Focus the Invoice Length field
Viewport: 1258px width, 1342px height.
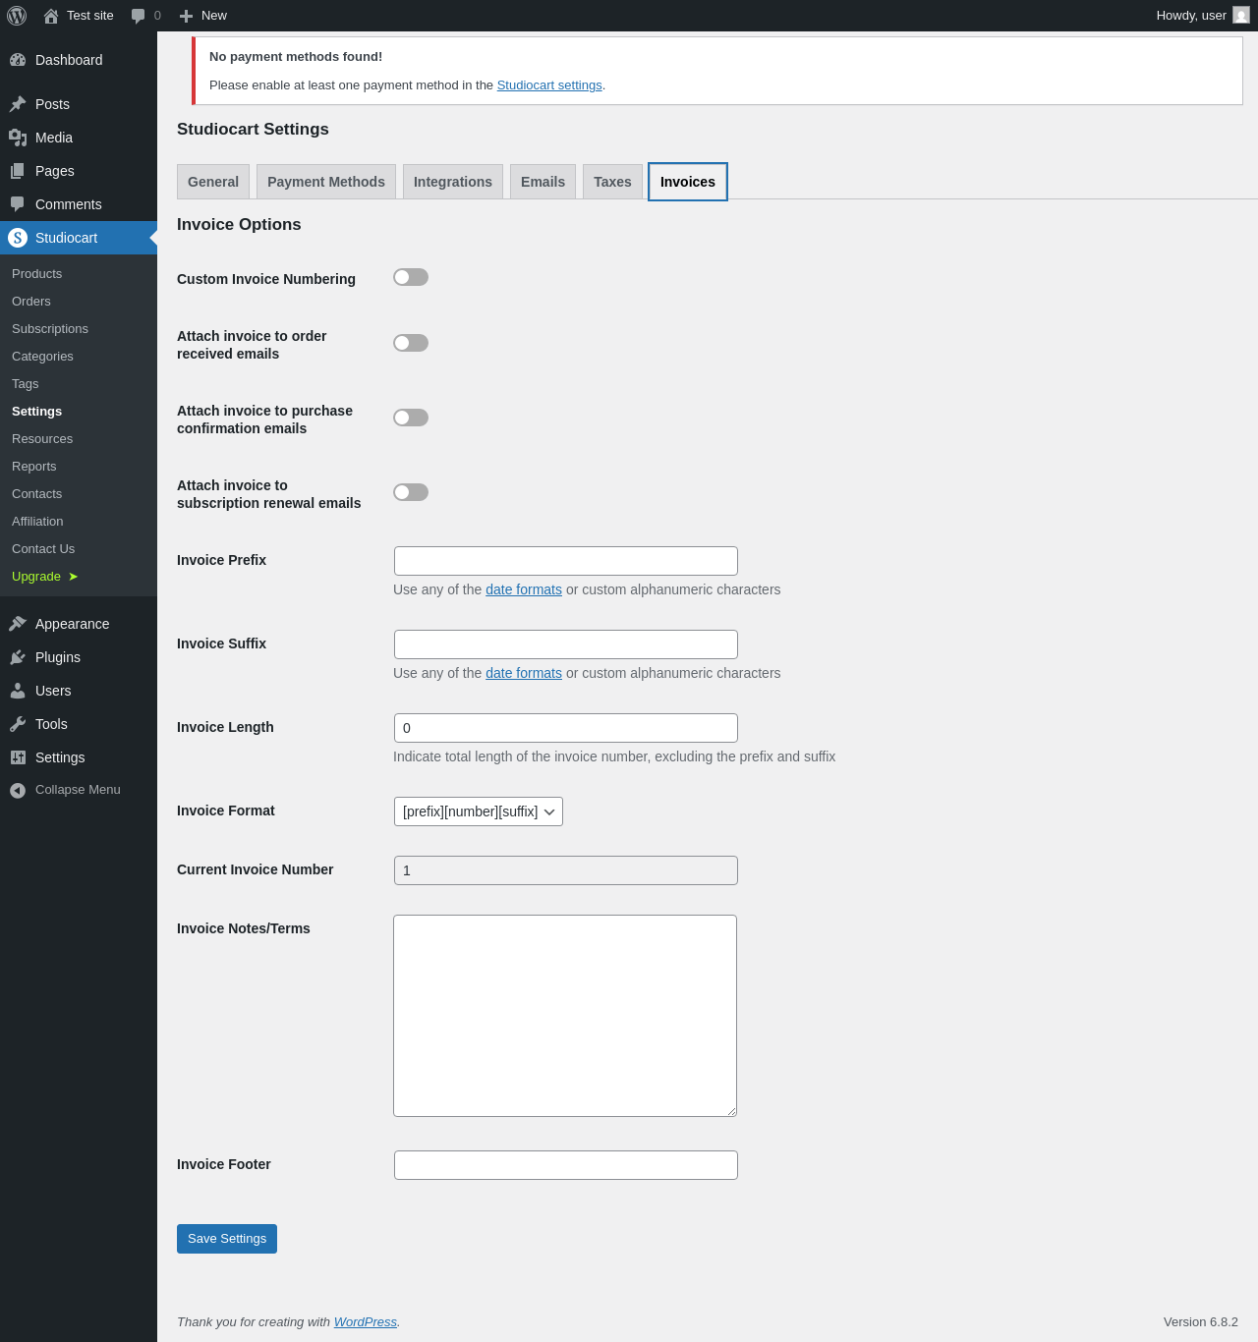pyautogui.click(x=566, y=728)
